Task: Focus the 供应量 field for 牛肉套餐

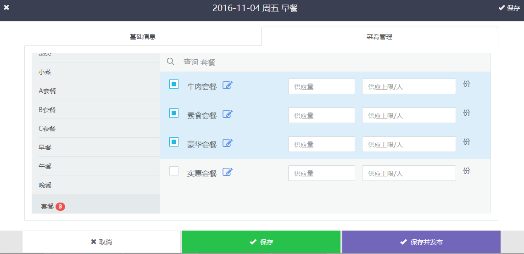Action: 321,86
